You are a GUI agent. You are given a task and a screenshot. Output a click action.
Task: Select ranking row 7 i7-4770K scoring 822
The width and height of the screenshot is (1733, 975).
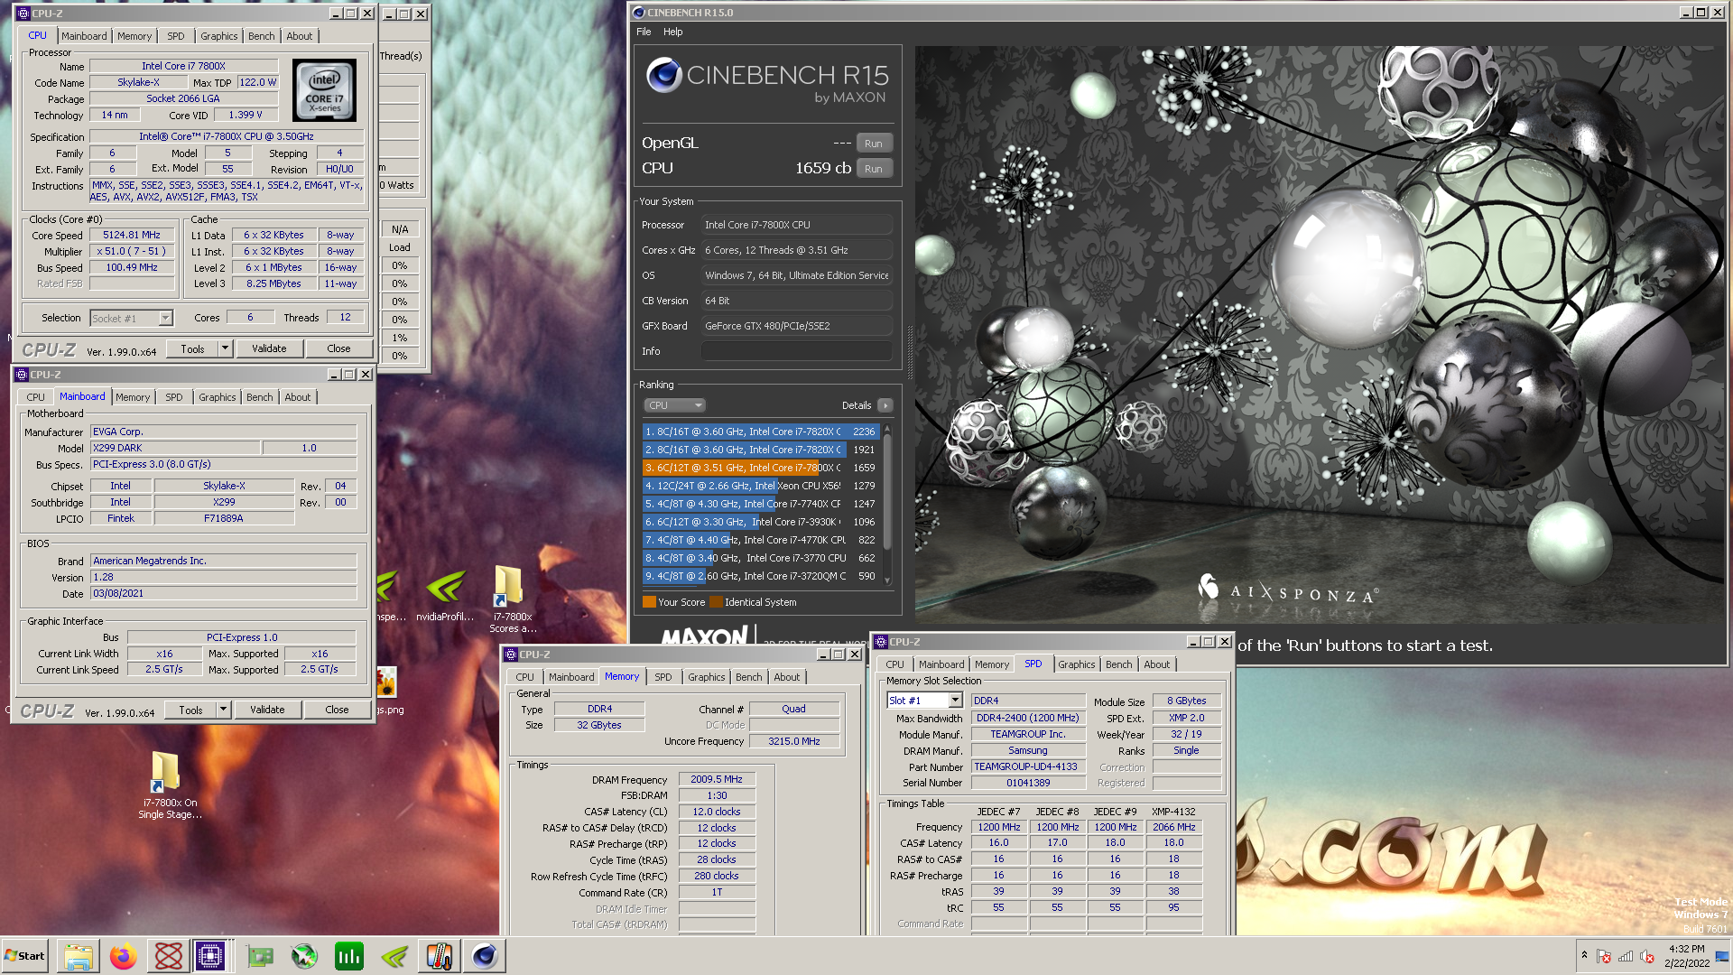coord(761,540)
